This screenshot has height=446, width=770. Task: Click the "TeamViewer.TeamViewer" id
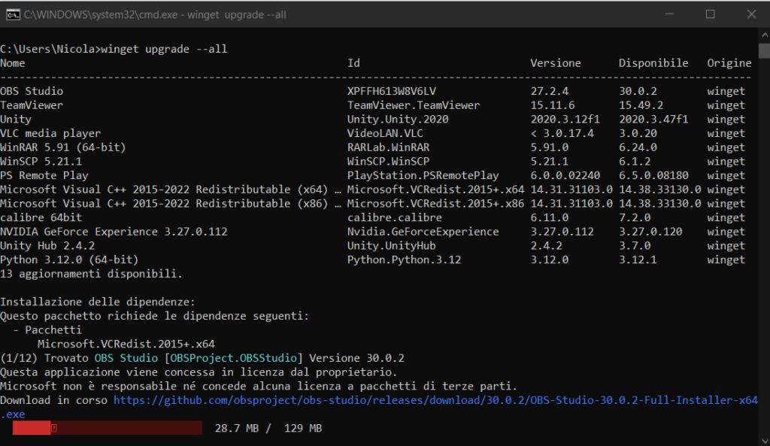point(414,105)
